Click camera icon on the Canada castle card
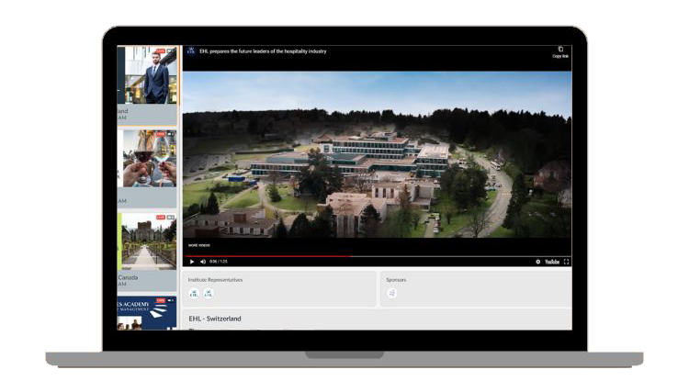This screenshot has width=689, height=381. click(x=171, y=218)
